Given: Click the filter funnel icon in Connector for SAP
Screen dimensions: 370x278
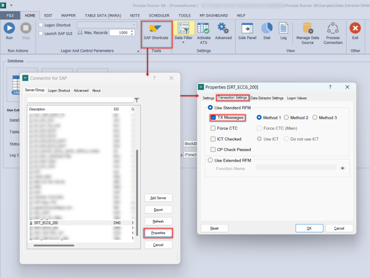Looking at the screenshot, I should [137, 100].
